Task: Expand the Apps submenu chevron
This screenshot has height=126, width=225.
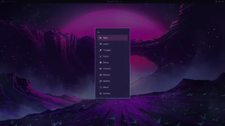Action: [x=126, y=38]
